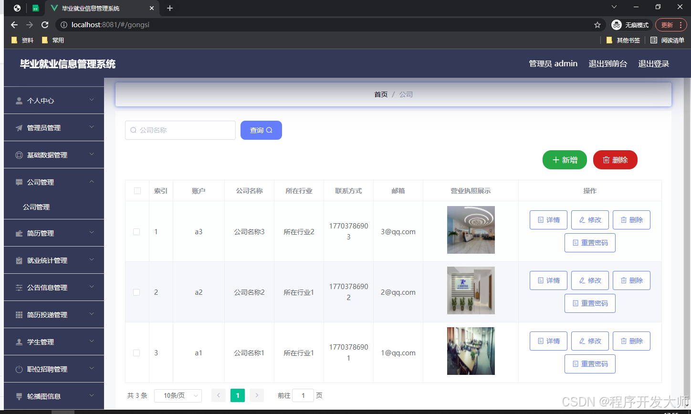Open the 常用 bookmark folder
691x414 pixels.
(53, 41)
